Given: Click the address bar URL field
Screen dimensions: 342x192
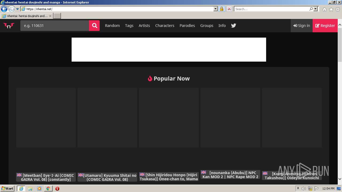Looking at the screenshot, I should [117, 9].
